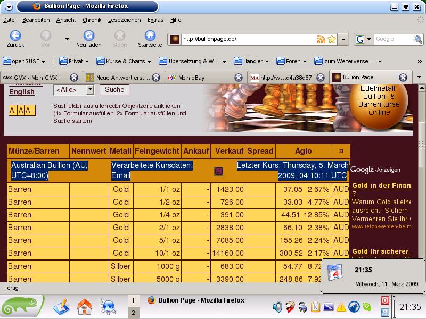Open the openSUSE start menu button
426x319 pixels.
click(21, 307)
